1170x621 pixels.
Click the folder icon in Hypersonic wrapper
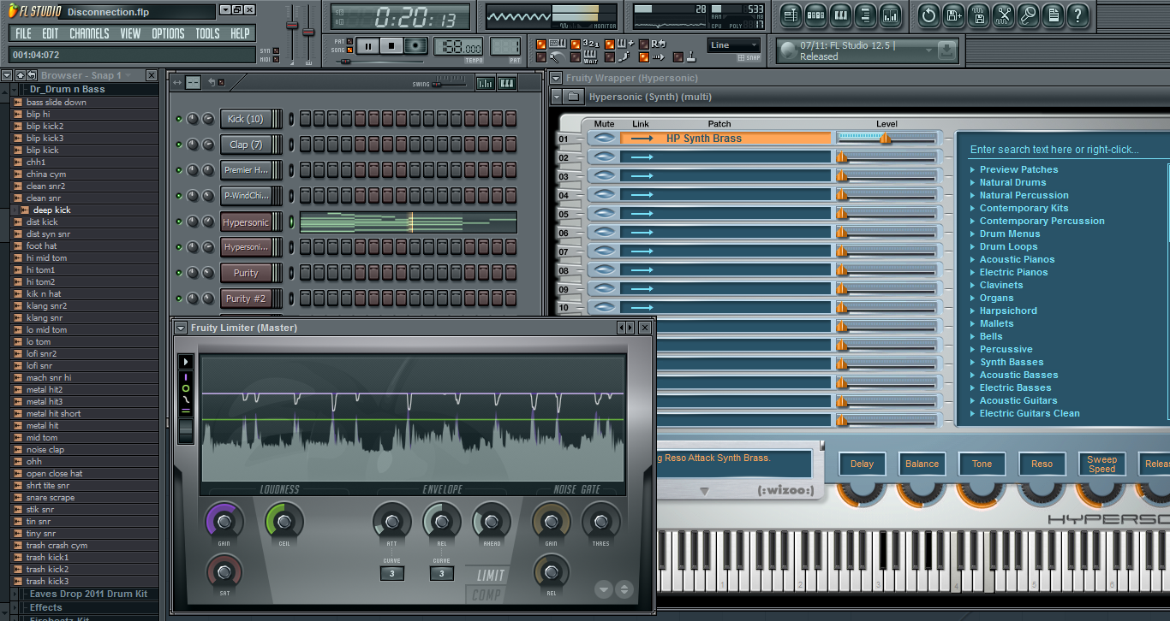tap(574, 97)
